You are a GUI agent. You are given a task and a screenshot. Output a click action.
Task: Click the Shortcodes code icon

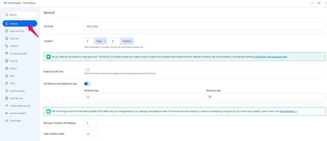click(x=7, y=121)
